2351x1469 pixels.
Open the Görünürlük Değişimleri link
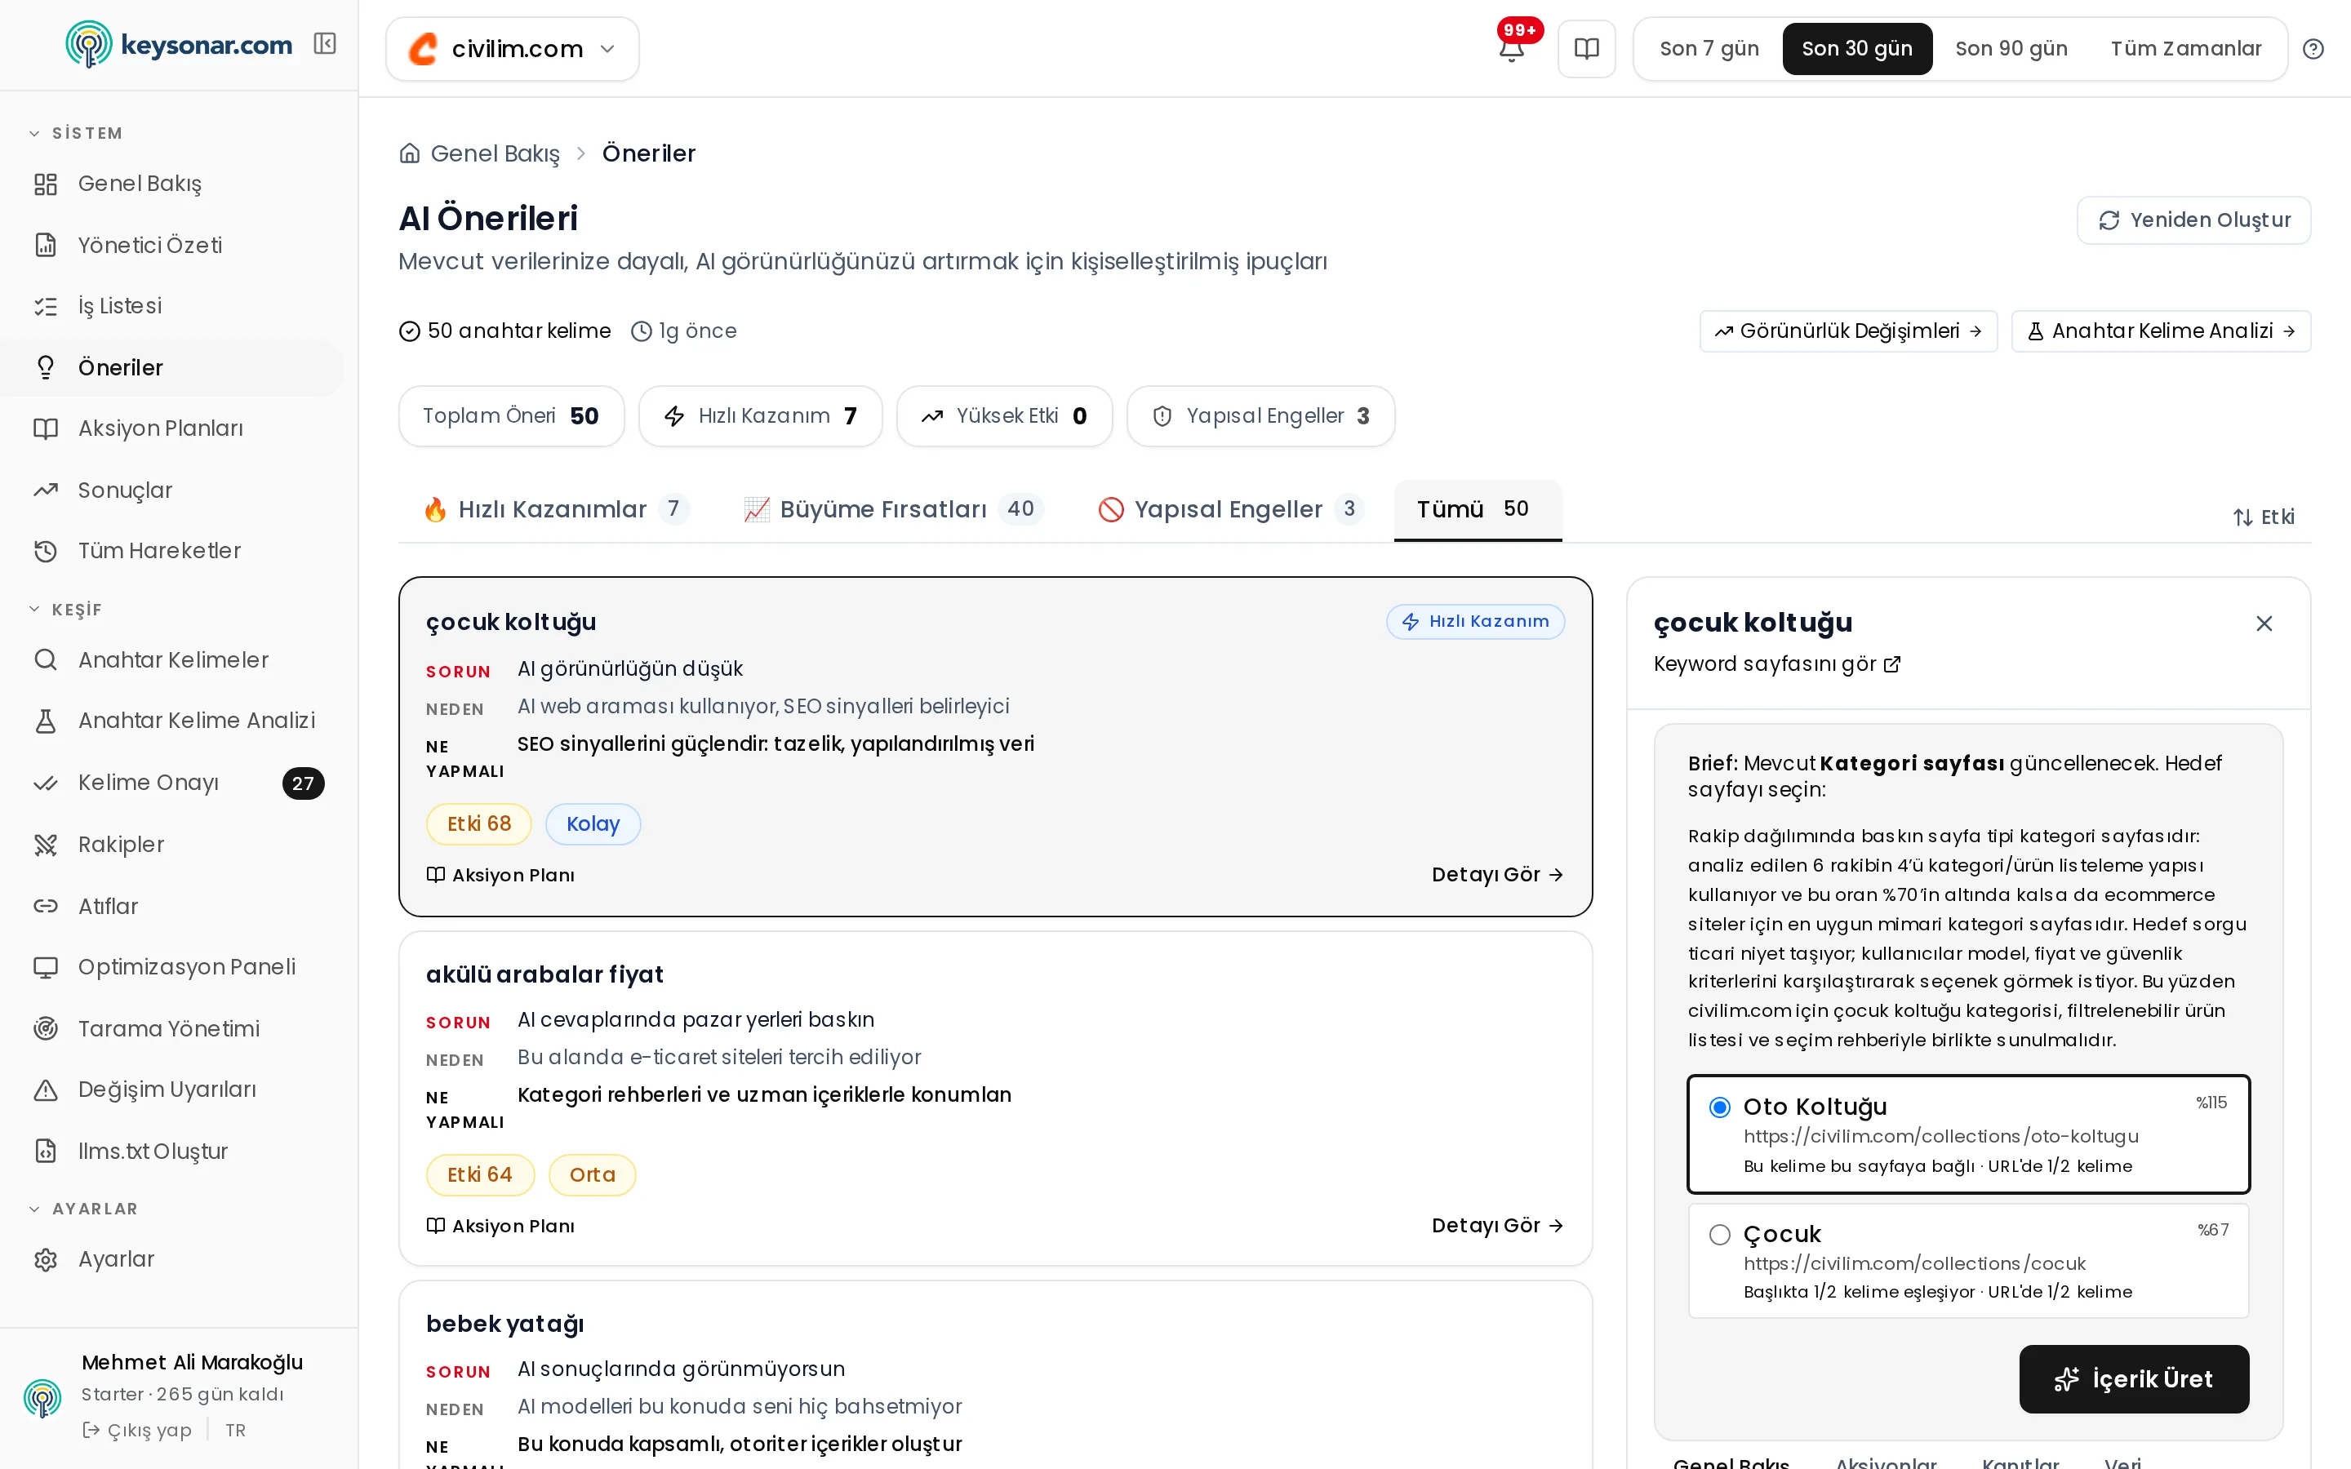coord(1848,331)
